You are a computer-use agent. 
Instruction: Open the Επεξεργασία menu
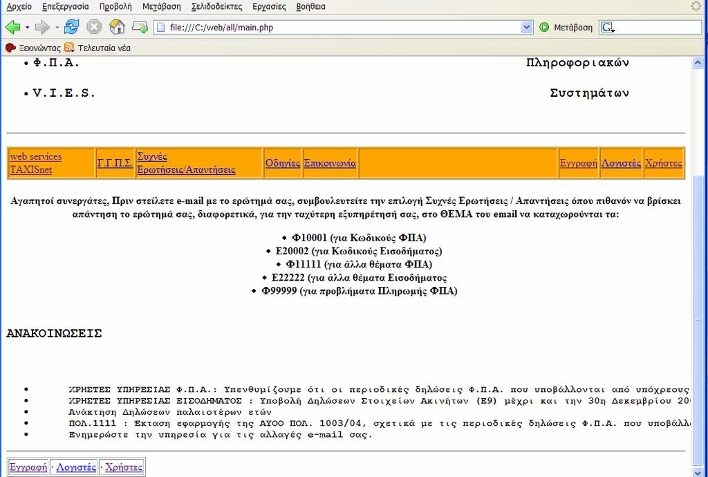tap(66, 7)
